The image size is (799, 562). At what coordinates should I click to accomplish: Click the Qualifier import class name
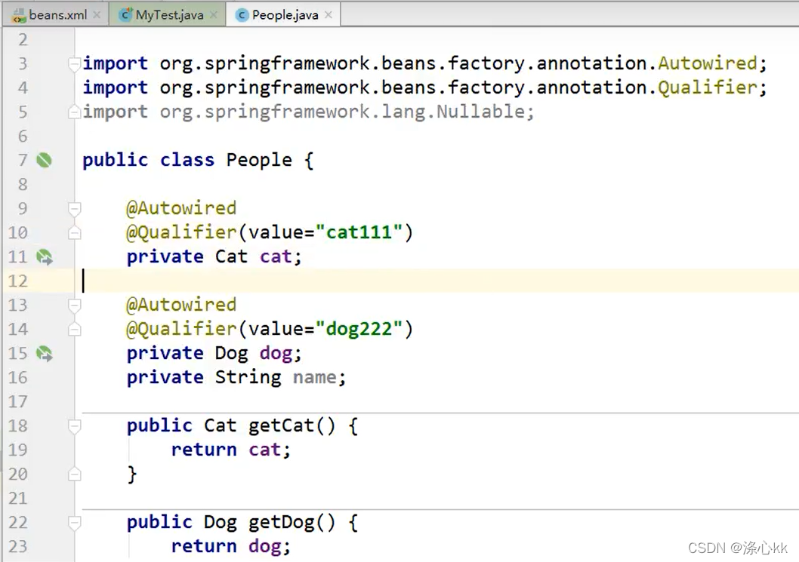click(x=708, y=88)
